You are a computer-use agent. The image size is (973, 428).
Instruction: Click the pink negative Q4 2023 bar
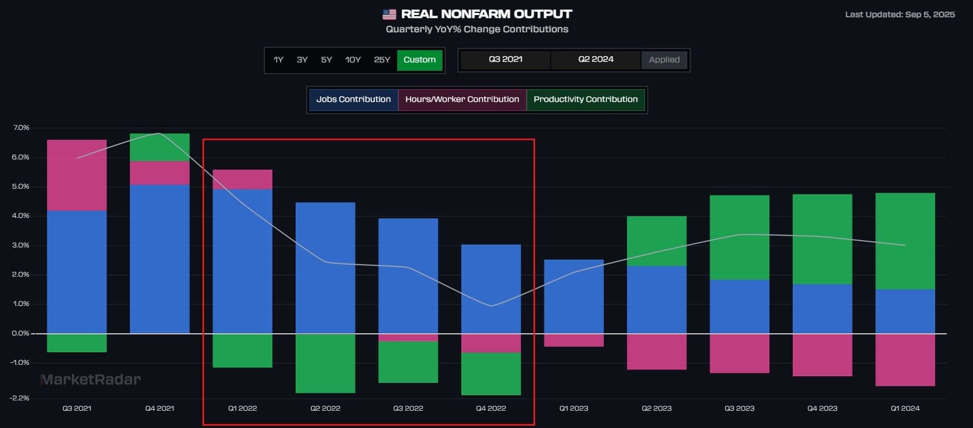click(822, 354)
